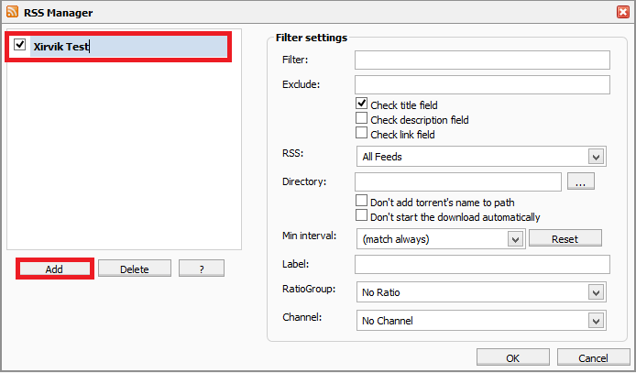Click the Add filter button
The image size is (636, 373).
click(x=54, y=269)
